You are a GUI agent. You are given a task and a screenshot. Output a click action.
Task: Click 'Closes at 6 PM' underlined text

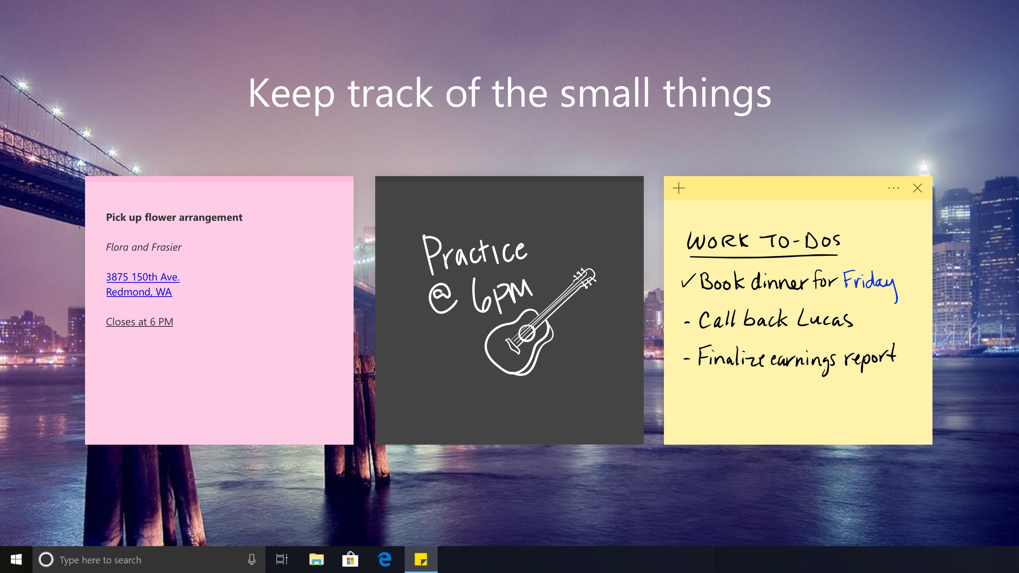(x=139, y=322)
